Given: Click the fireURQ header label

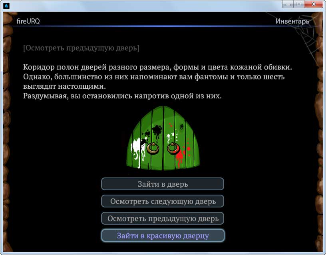Looking at the screenshot, I should (28, 21).
